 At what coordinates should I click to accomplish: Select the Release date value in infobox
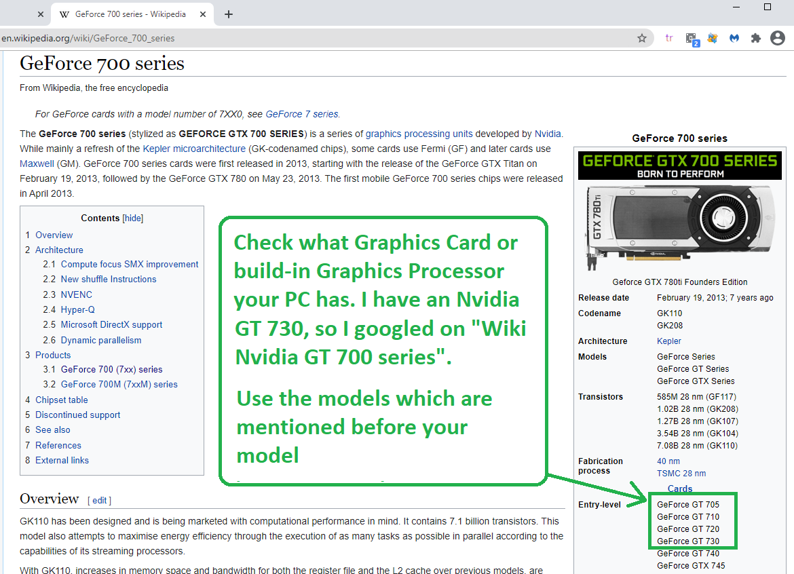click(x=715, y=298)
